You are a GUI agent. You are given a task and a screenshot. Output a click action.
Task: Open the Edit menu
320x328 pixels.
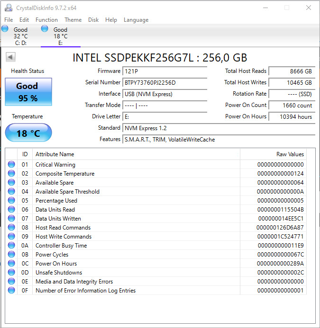pos(24,20)
